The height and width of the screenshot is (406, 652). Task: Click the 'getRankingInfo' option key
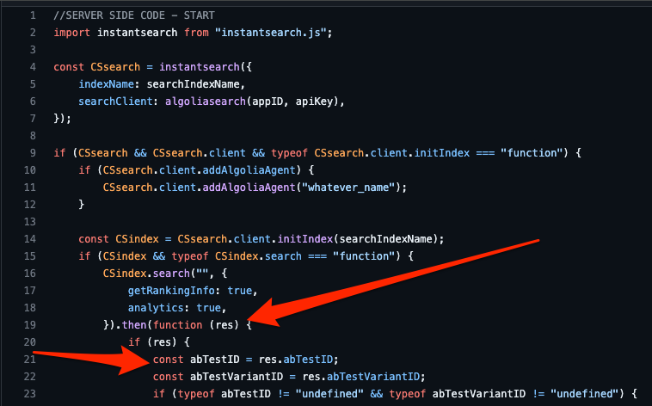pos(171,291)
